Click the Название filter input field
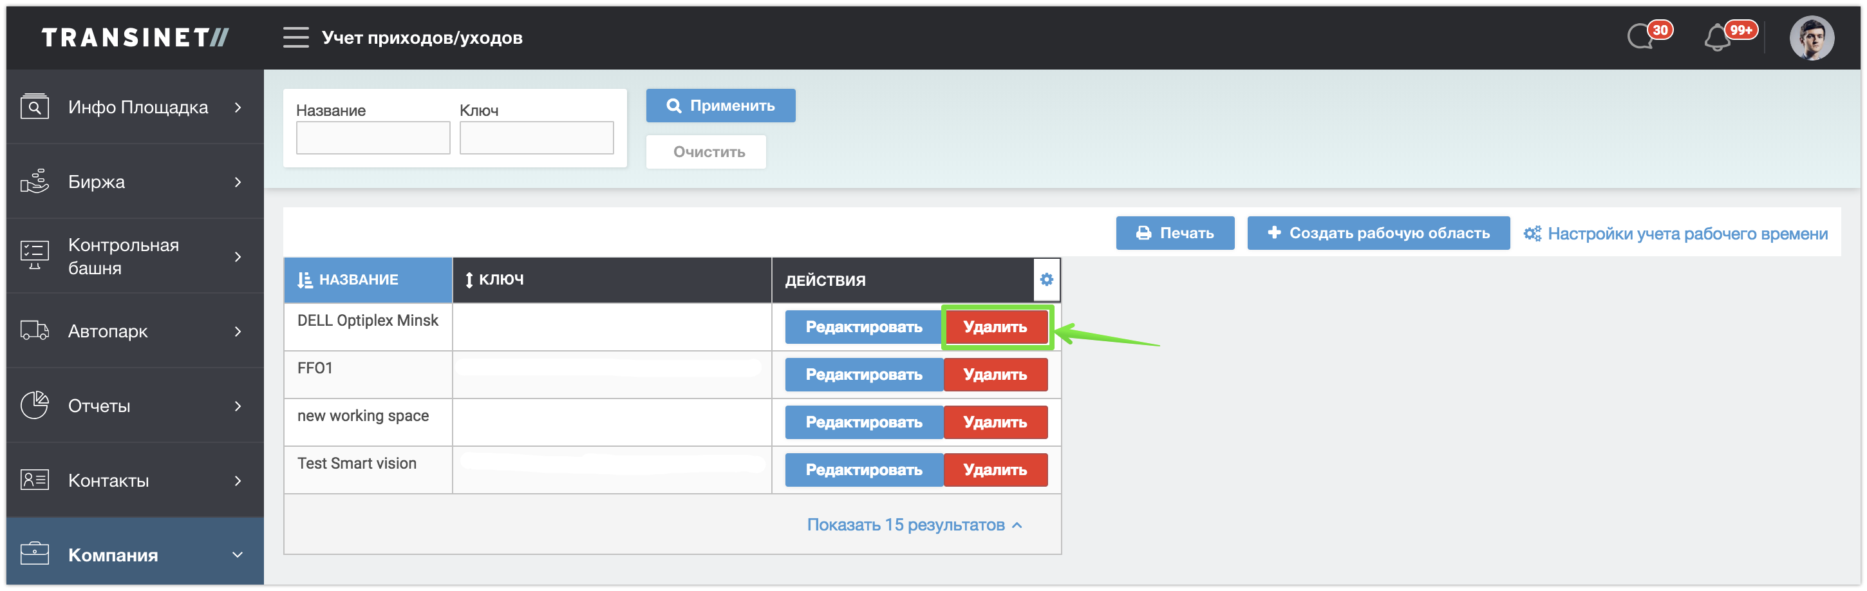The height and width of the screenshot is (591, 1867). [x=373, y=138]
